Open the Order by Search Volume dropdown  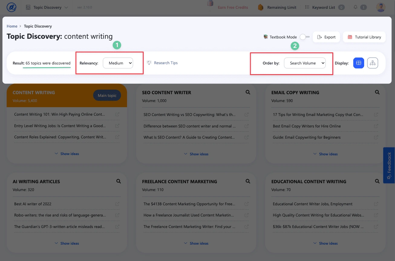tap(305, 63)
